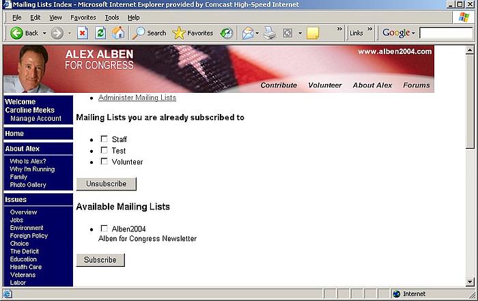Go to Contribute in banner navigation
This screenshot has width=478, height=301.
pyautogui.click(x=279, y=85)
